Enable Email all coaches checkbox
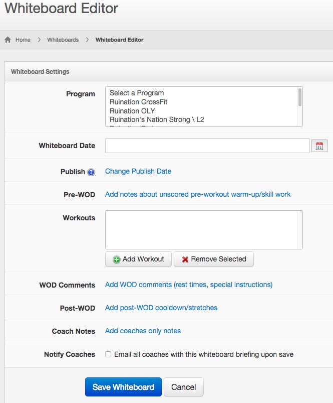 (x=108, y=354)
